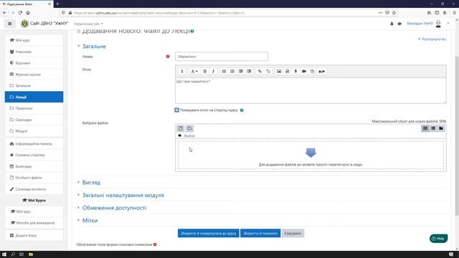Screen dimensions: 459x258
Task: Click Зберегти й показати button
Action: pos(260,234)
